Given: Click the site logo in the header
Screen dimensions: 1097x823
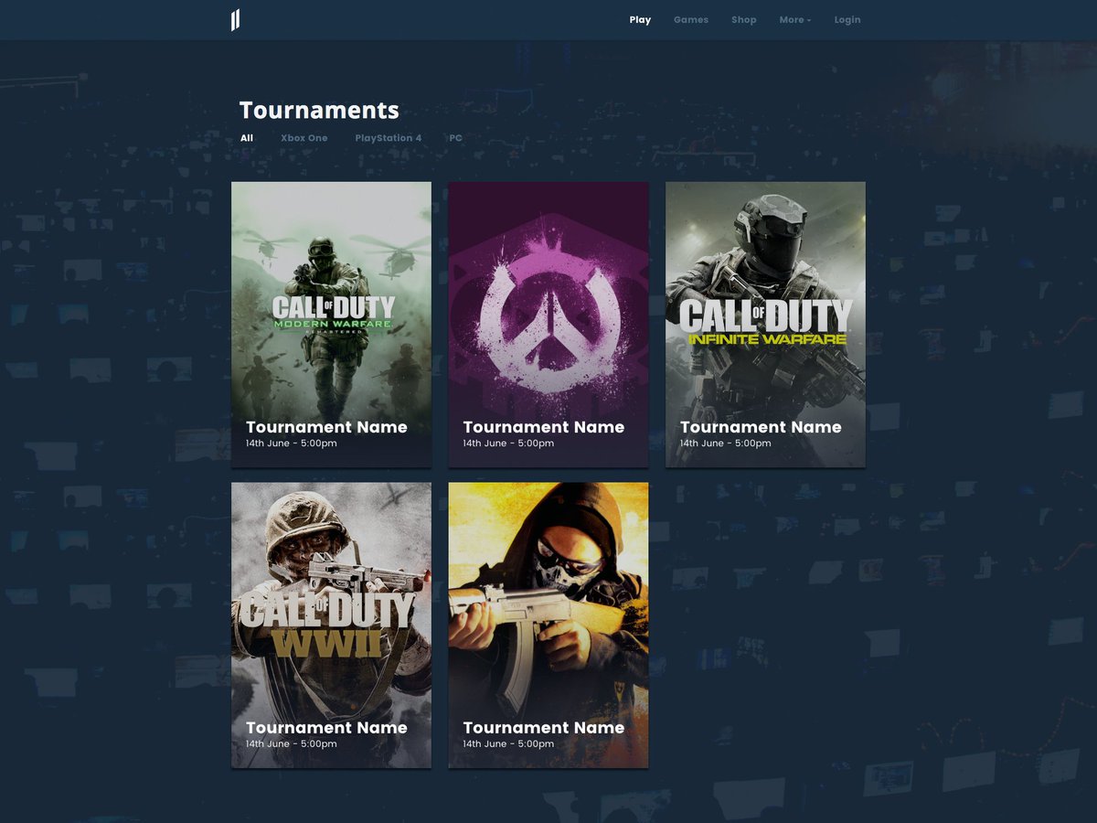Looking at the screenshot, I should (236, 20).
